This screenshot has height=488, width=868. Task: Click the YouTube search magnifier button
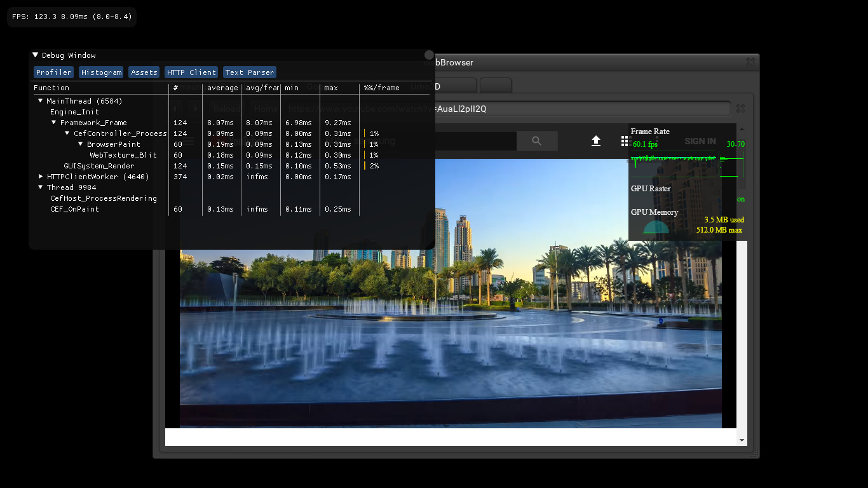537,141
